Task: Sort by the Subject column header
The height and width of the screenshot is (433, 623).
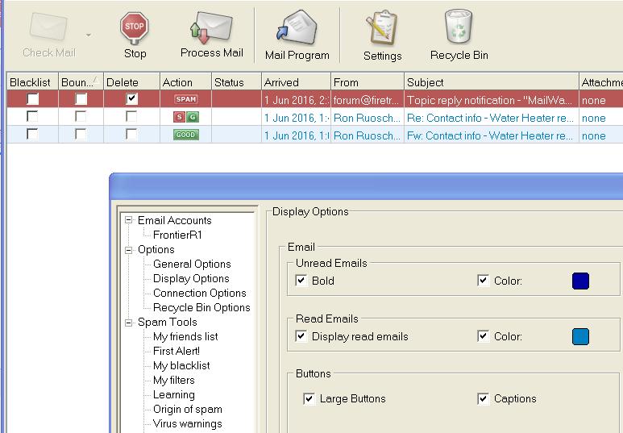Action: 492,82
